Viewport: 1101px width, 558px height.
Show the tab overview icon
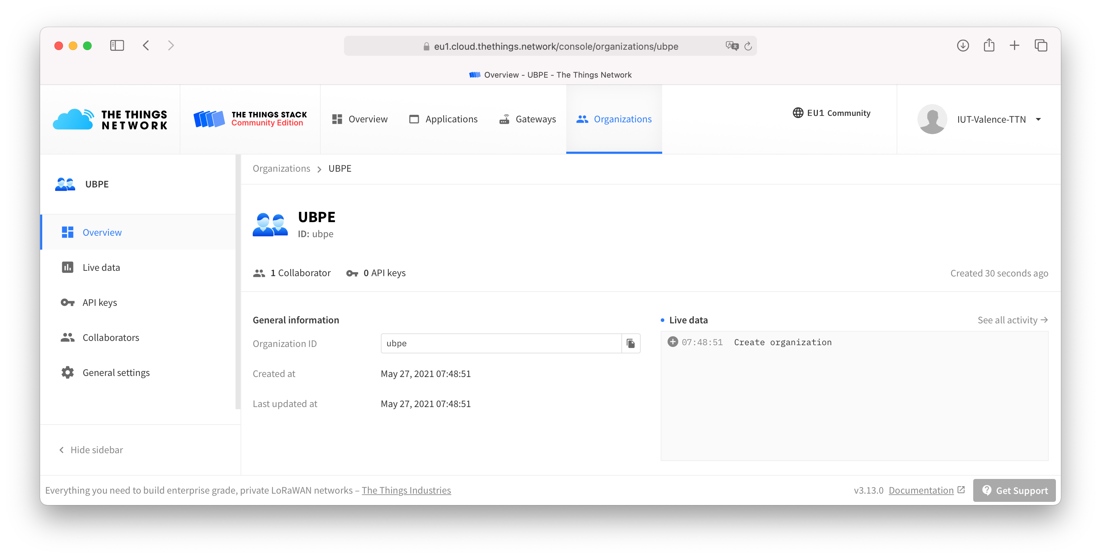[1041, 45]
